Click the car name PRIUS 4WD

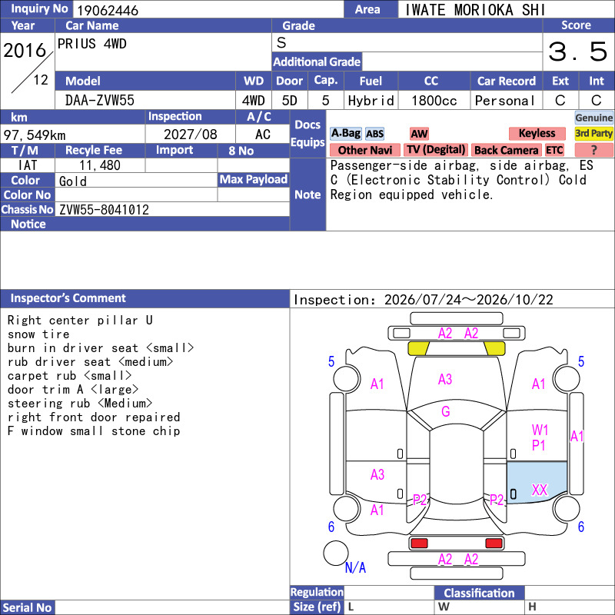[x=91, y=44]
